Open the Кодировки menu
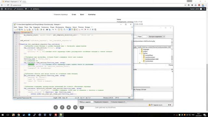Viewport: 208px width, 117px height. click(x=36, y=27)
